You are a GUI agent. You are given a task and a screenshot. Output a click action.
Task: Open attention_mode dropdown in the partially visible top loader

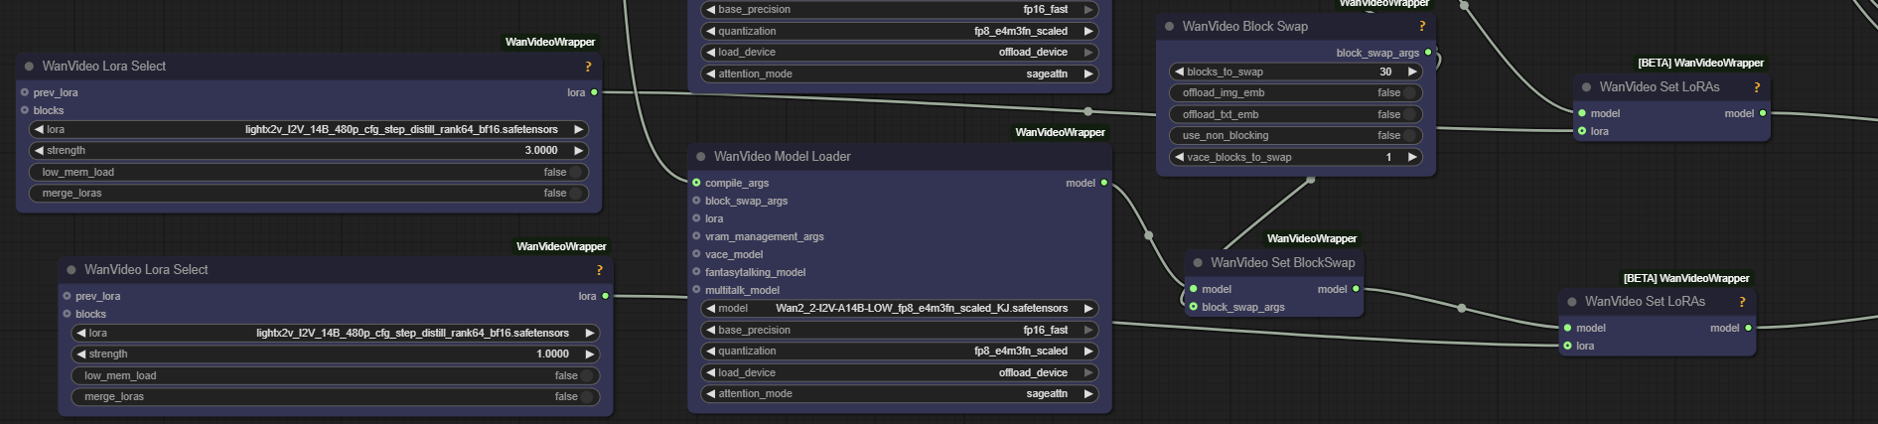900,73
